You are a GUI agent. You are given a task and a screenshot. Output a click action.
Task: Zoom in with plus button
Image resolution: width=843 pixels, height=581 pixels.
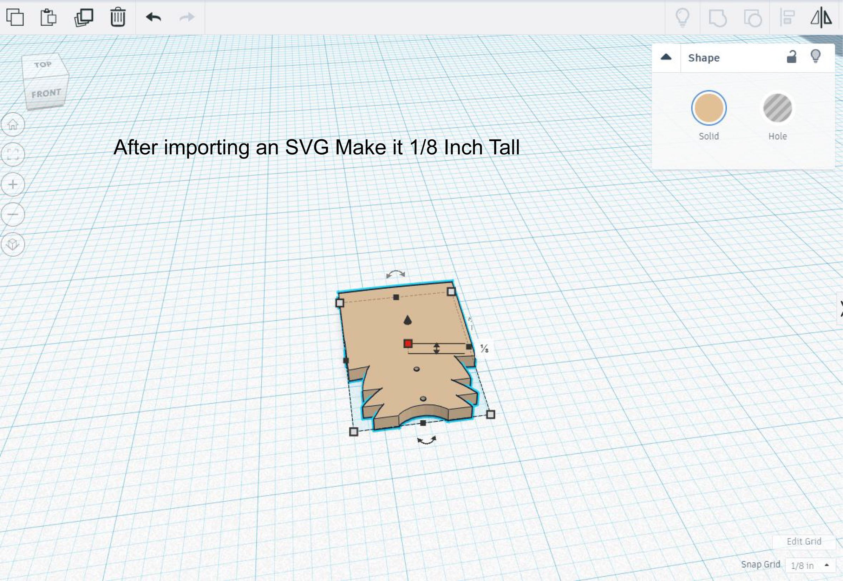coord(13,184)
